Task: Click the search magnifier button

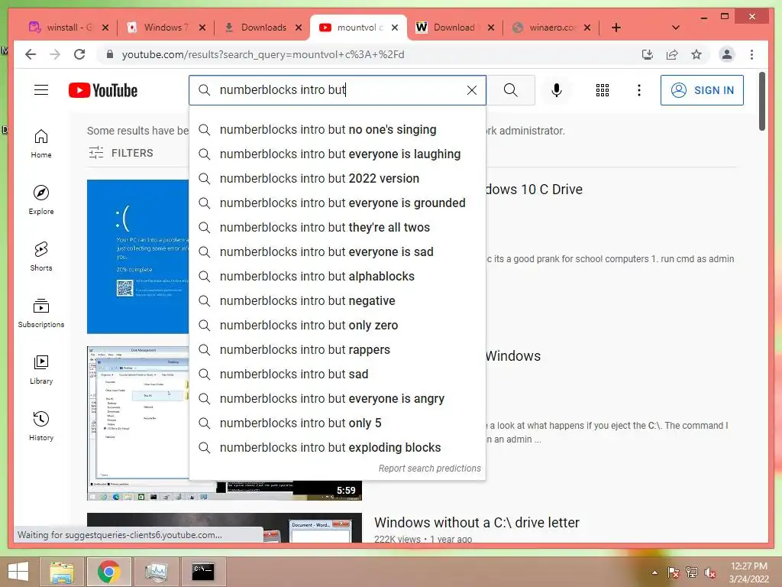Action: pos(511,90)
